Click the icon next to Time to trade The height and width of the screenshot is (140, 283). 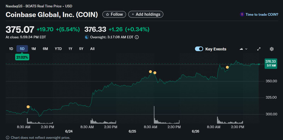point(242,14)
